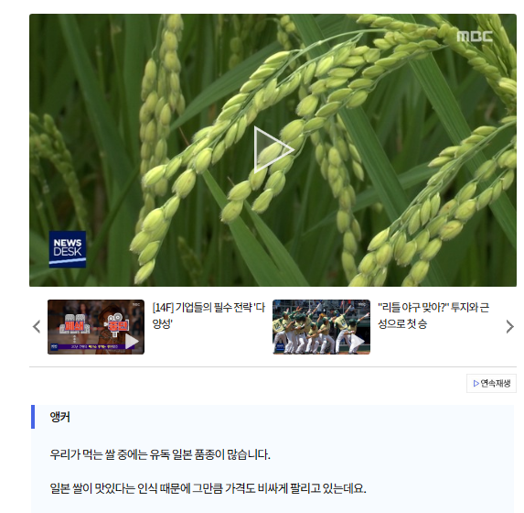This screenshot has width=524, height=513.
Task: Click the sentence starting '일본 쌀이 맛있다는'
Action: click(208, 488)
